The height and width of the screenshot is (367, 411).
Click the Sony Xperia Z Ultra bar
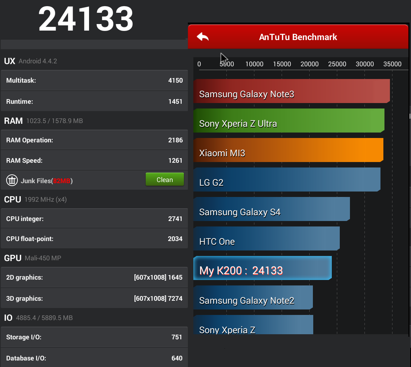pos(289,120)
